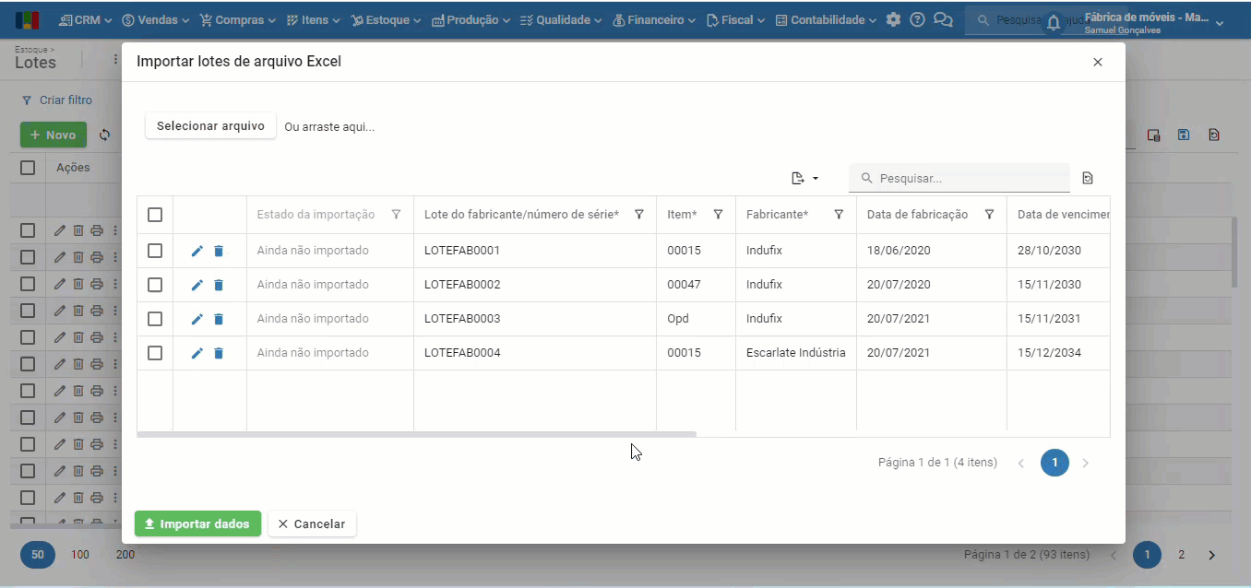This screenshot has width=1251, height=588.
Task: Click the Escarlate Indústria cell
Action: (795, 353)
